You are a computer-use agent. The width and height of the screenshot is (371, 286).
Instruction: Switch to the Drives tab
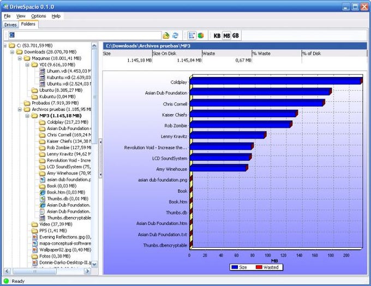click(x=10, y=25)
